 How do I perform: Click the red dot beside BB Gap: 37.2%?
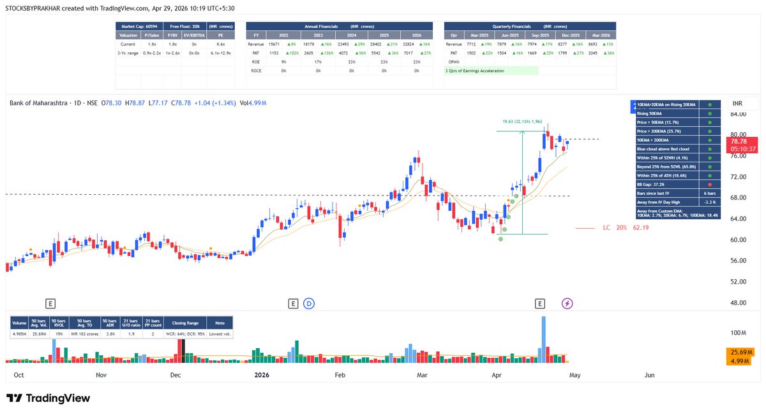[x=710, y=184]
